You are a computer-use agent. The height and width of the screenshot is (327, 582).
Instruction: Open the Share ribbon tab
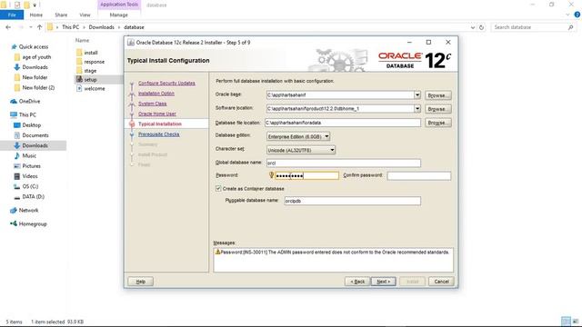pyautogui.click(x=61, y=15)
